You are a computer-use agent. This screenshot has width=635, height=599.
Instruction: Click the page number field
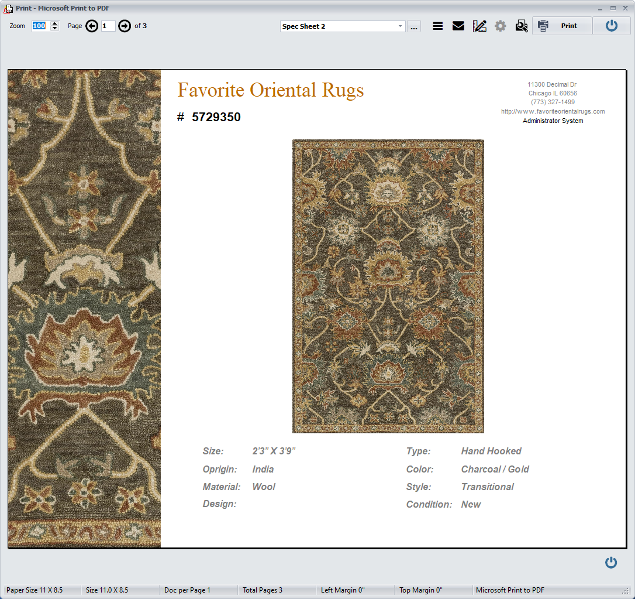click(108, 26)
